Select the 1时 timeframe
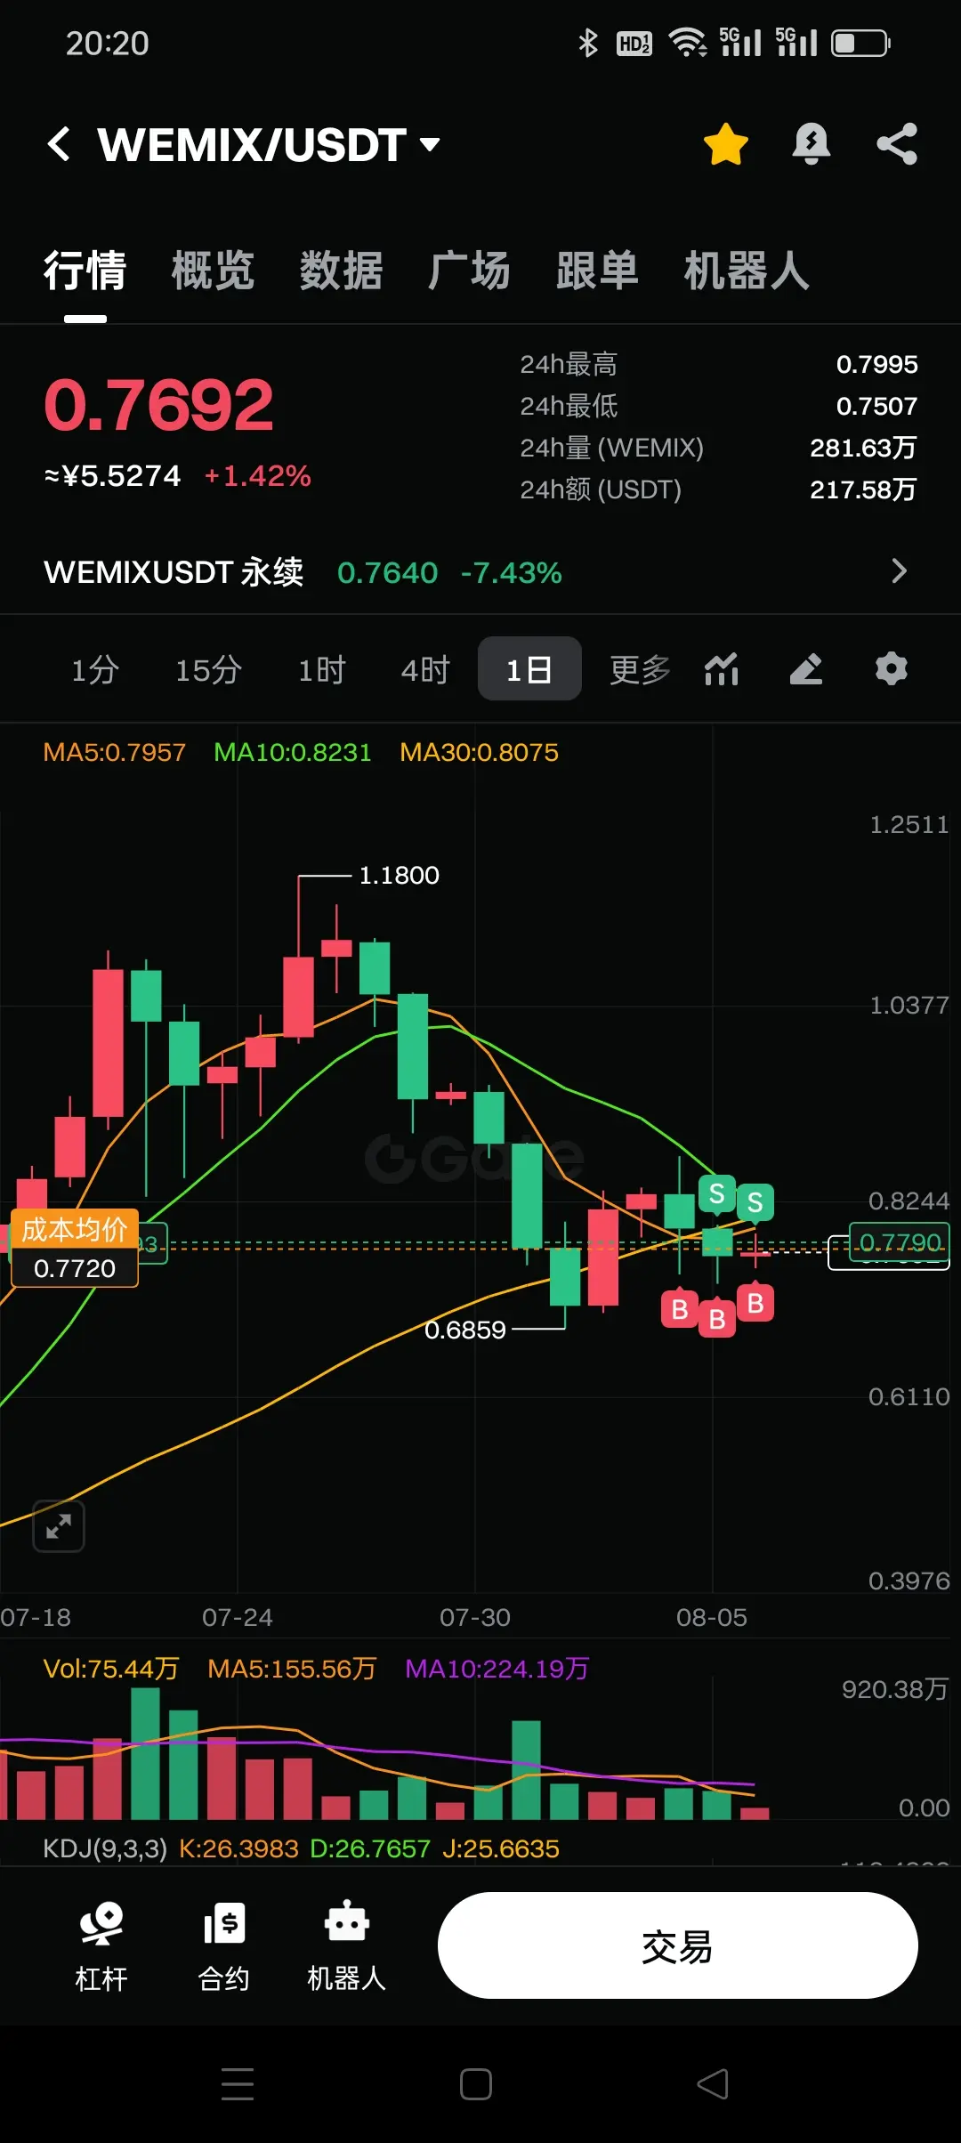Image resolution: width=961 pixels, height=2143 pixels. tap(321, 669)
